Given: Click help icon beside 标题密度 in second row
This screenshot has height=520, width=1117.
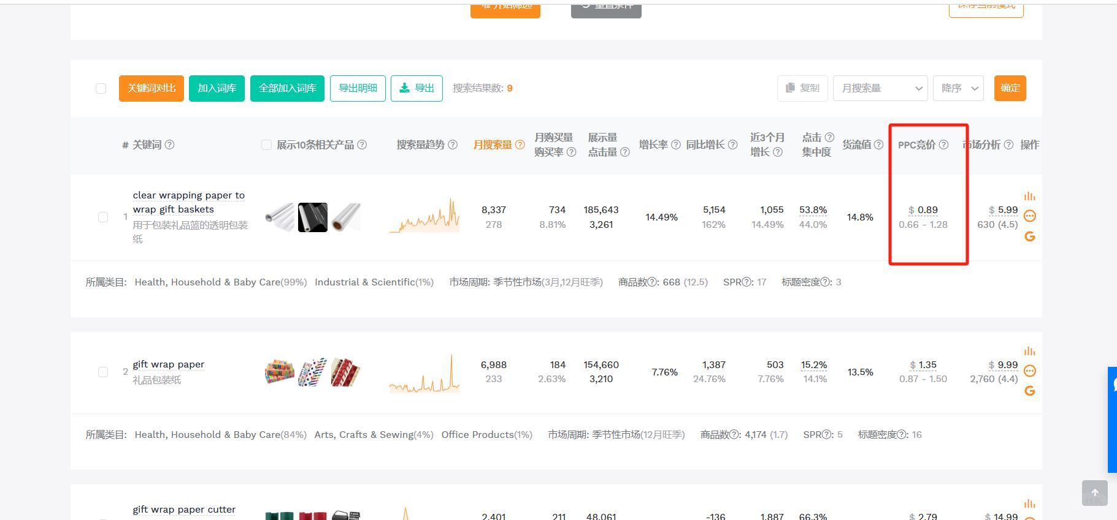Looking at the screenshot, I should [x=902, y=435].
